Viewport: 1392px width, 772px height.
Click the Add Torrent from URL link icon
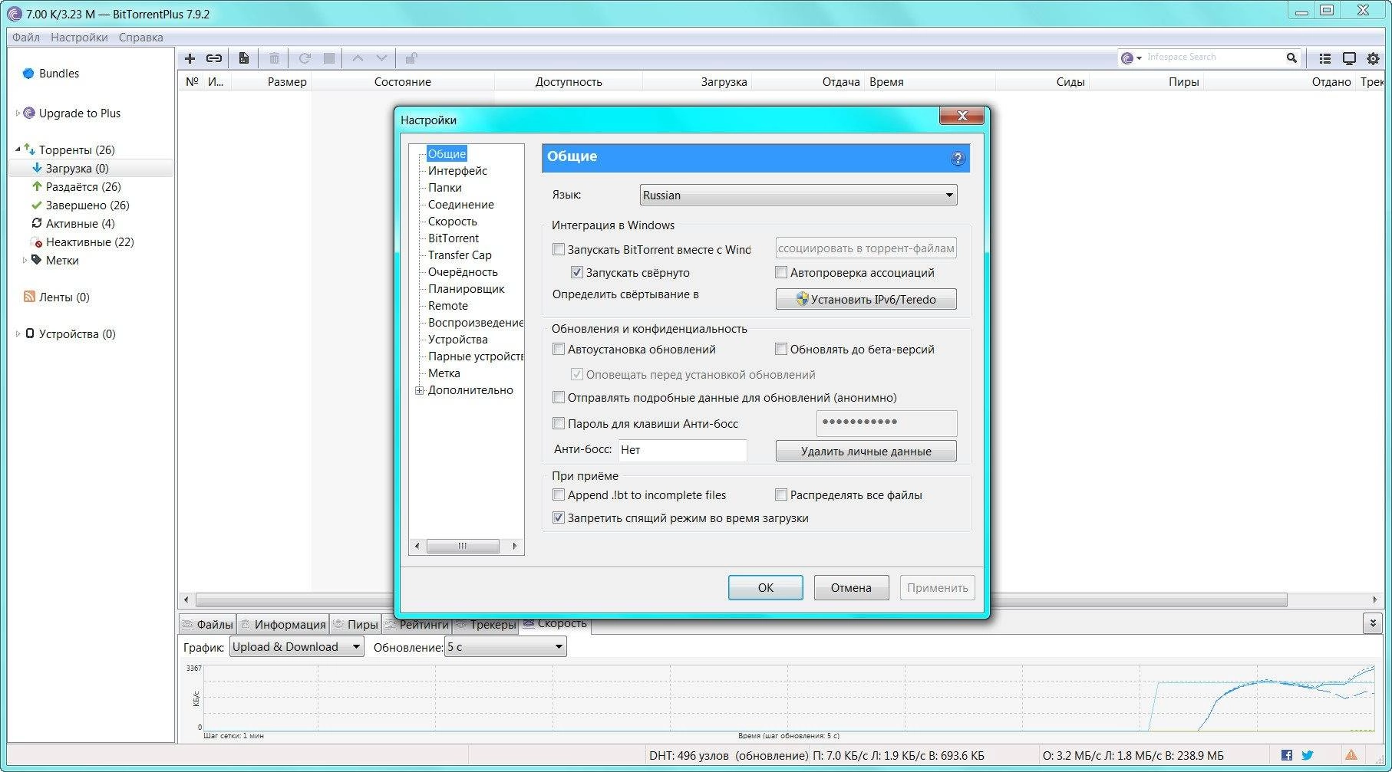coord(214,58)
